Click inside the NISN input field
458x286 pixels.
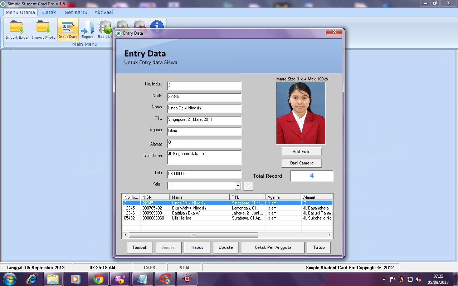[204, 97]
